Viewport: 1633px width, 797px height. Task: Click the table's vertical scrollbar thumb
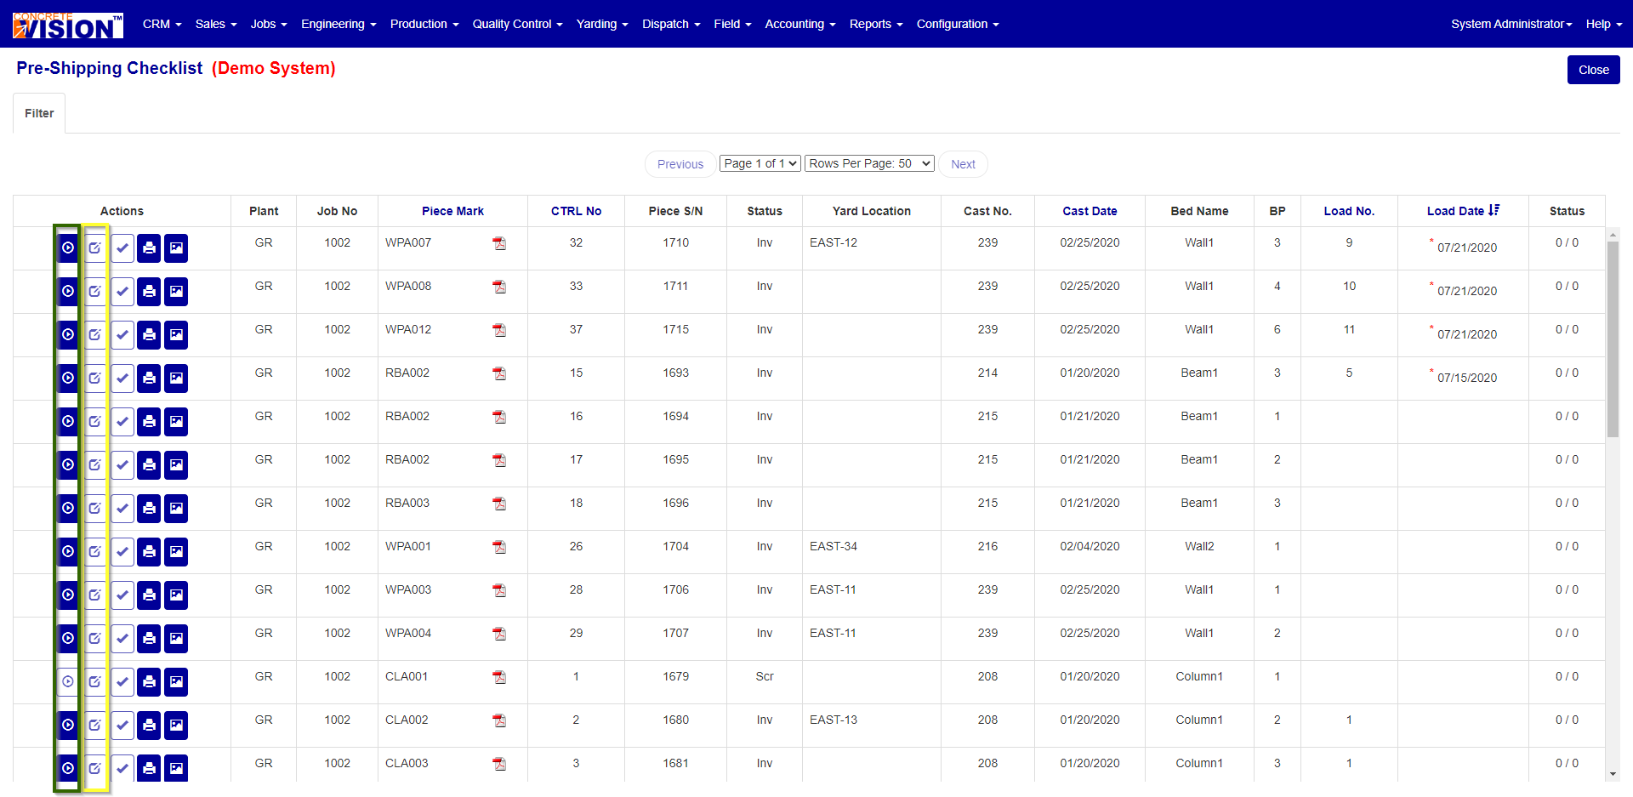(1613, 339)
